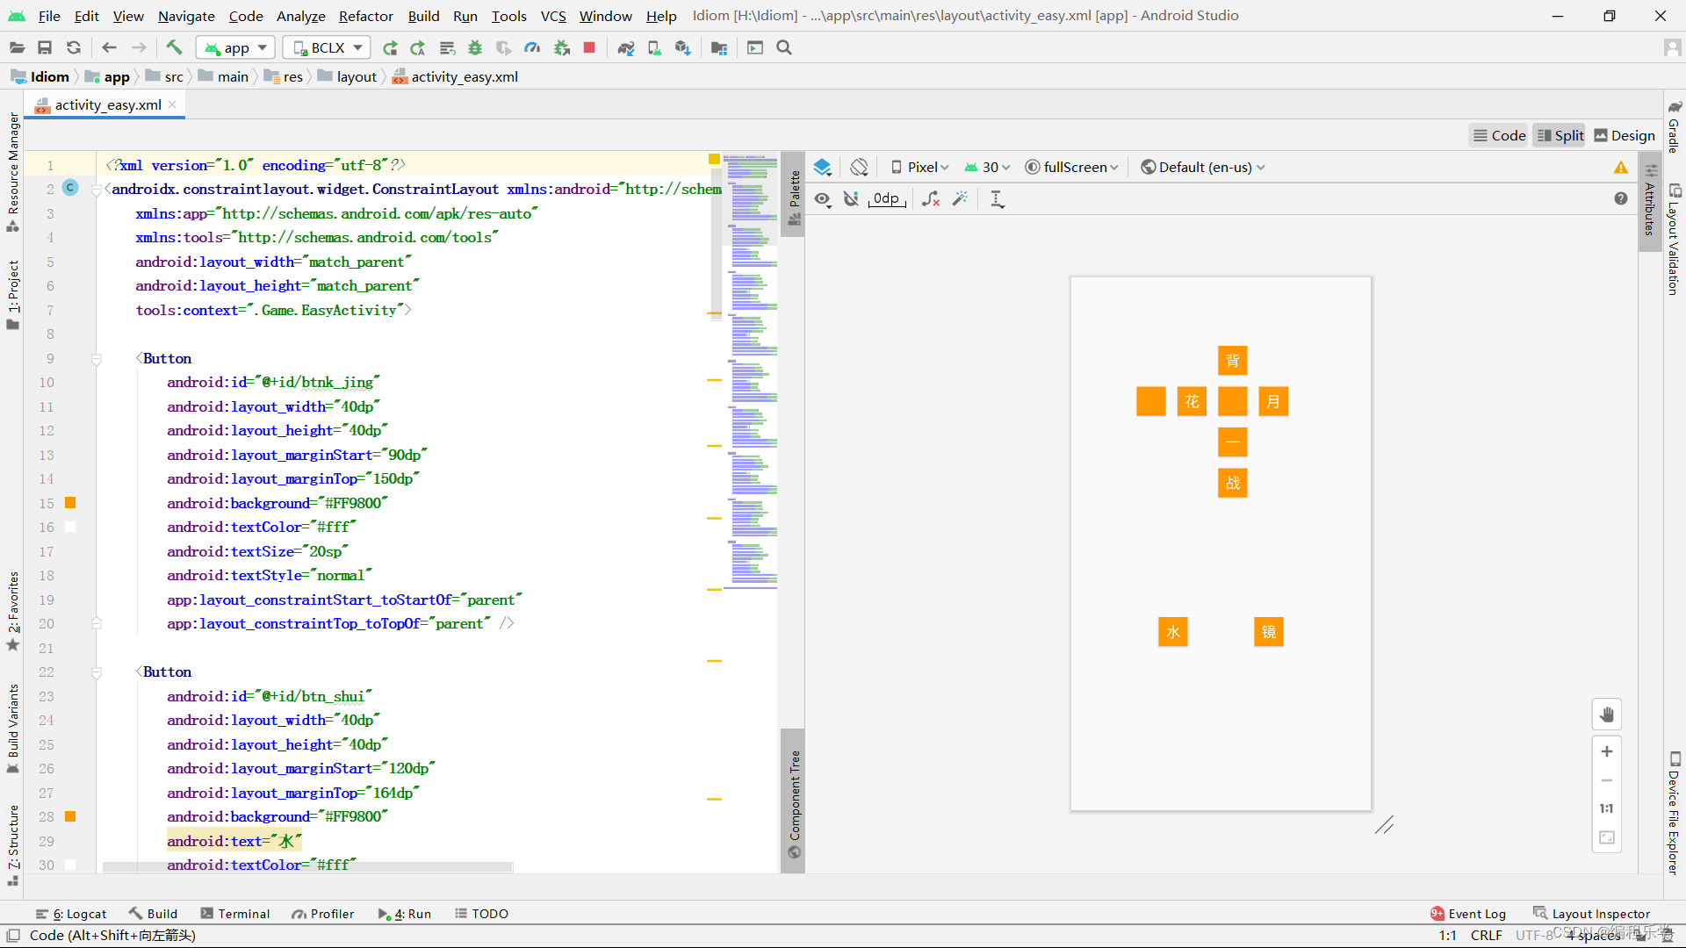The image size is (1686, 948).
Task: Open the BCLX device dropdown
Action: 327,47
